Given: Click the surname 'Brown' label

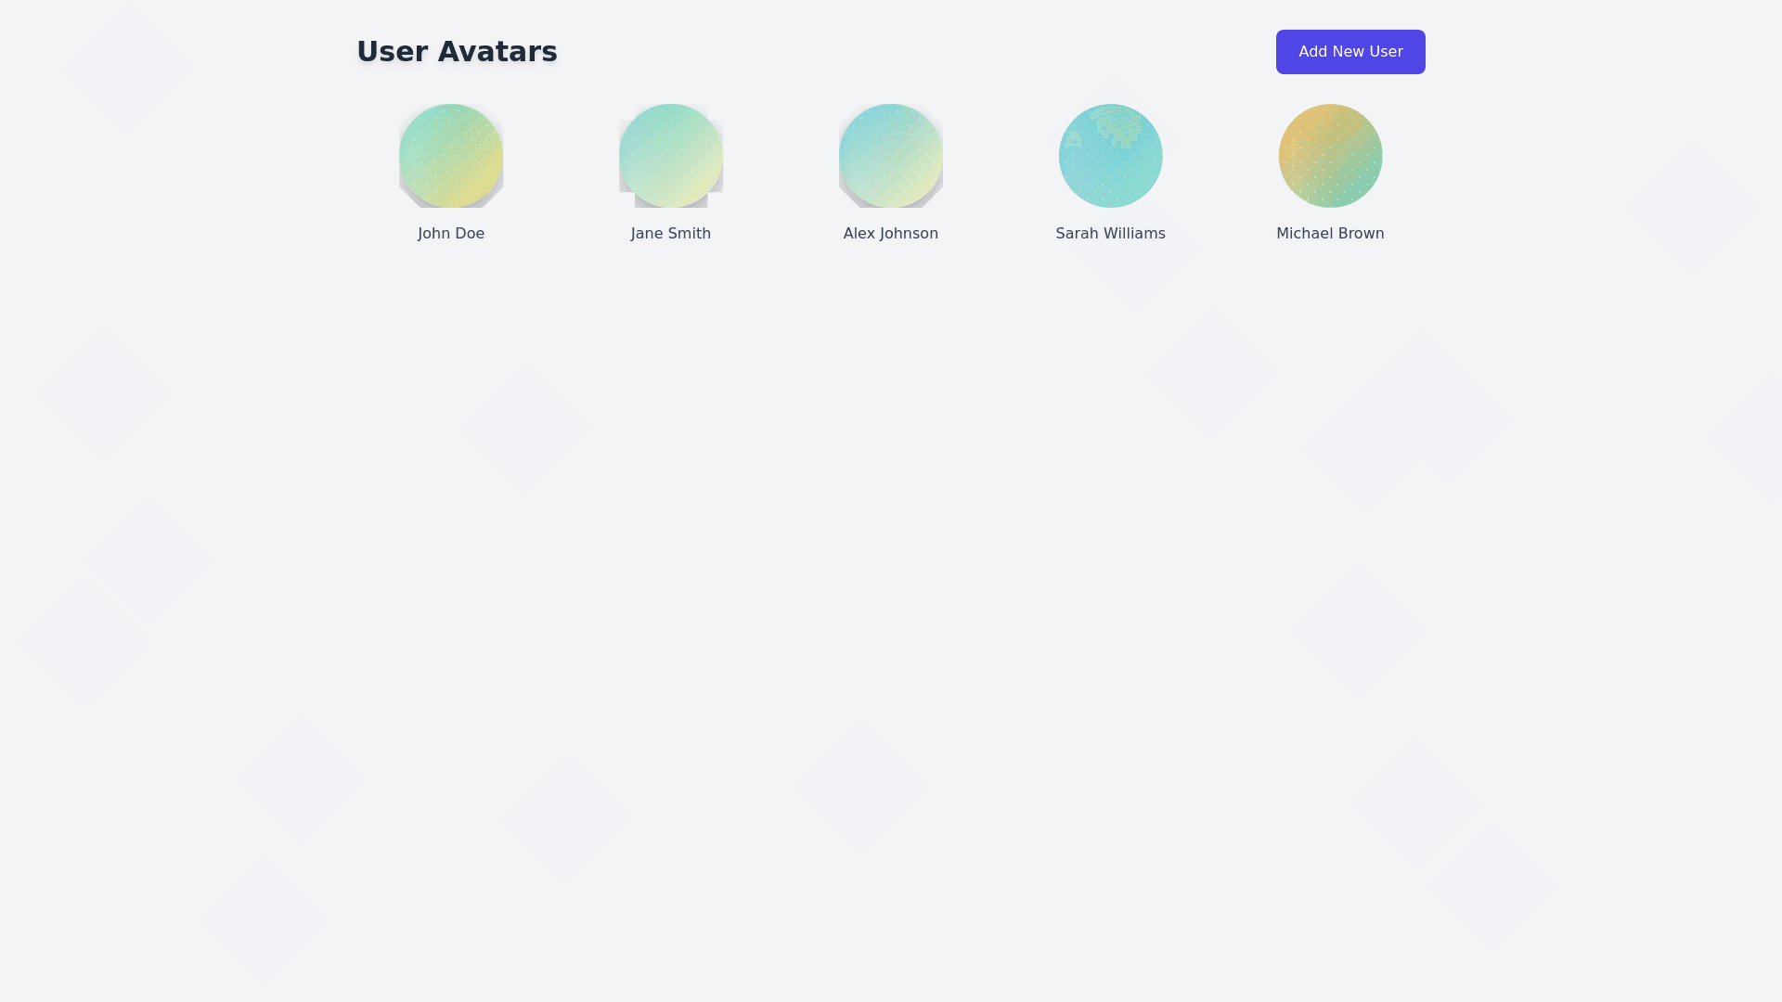Looking at the screenshot, I should point(1361,234).
